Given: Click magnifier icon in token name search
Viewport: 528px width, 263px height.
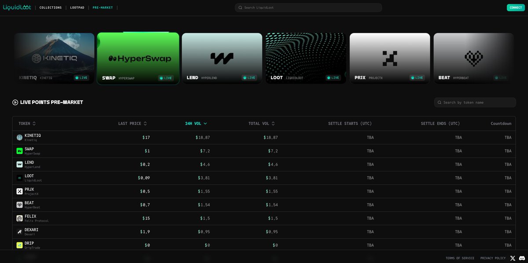Looking at the screenshot, I should pyautogui.click(x=439, y=102).
